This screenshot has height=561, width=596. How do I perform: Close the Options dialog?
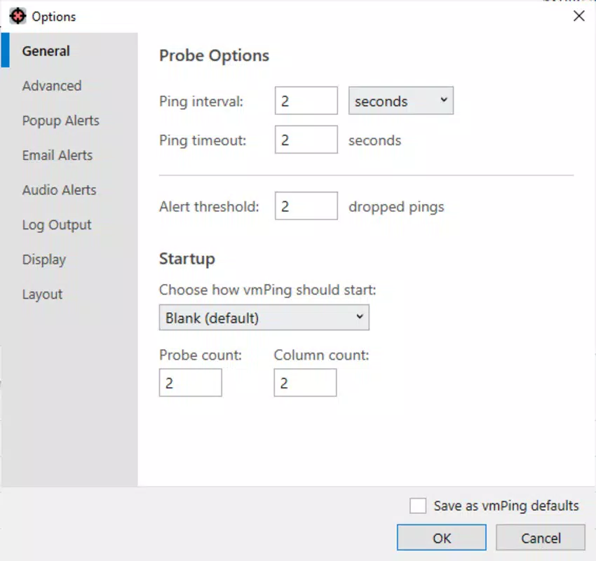tap(579, 16)
